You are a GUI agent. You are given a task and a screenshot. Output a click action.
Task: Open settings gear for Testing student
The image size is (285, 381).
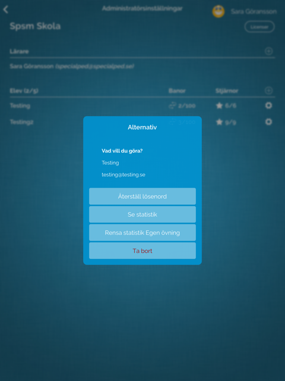[268, 105]
